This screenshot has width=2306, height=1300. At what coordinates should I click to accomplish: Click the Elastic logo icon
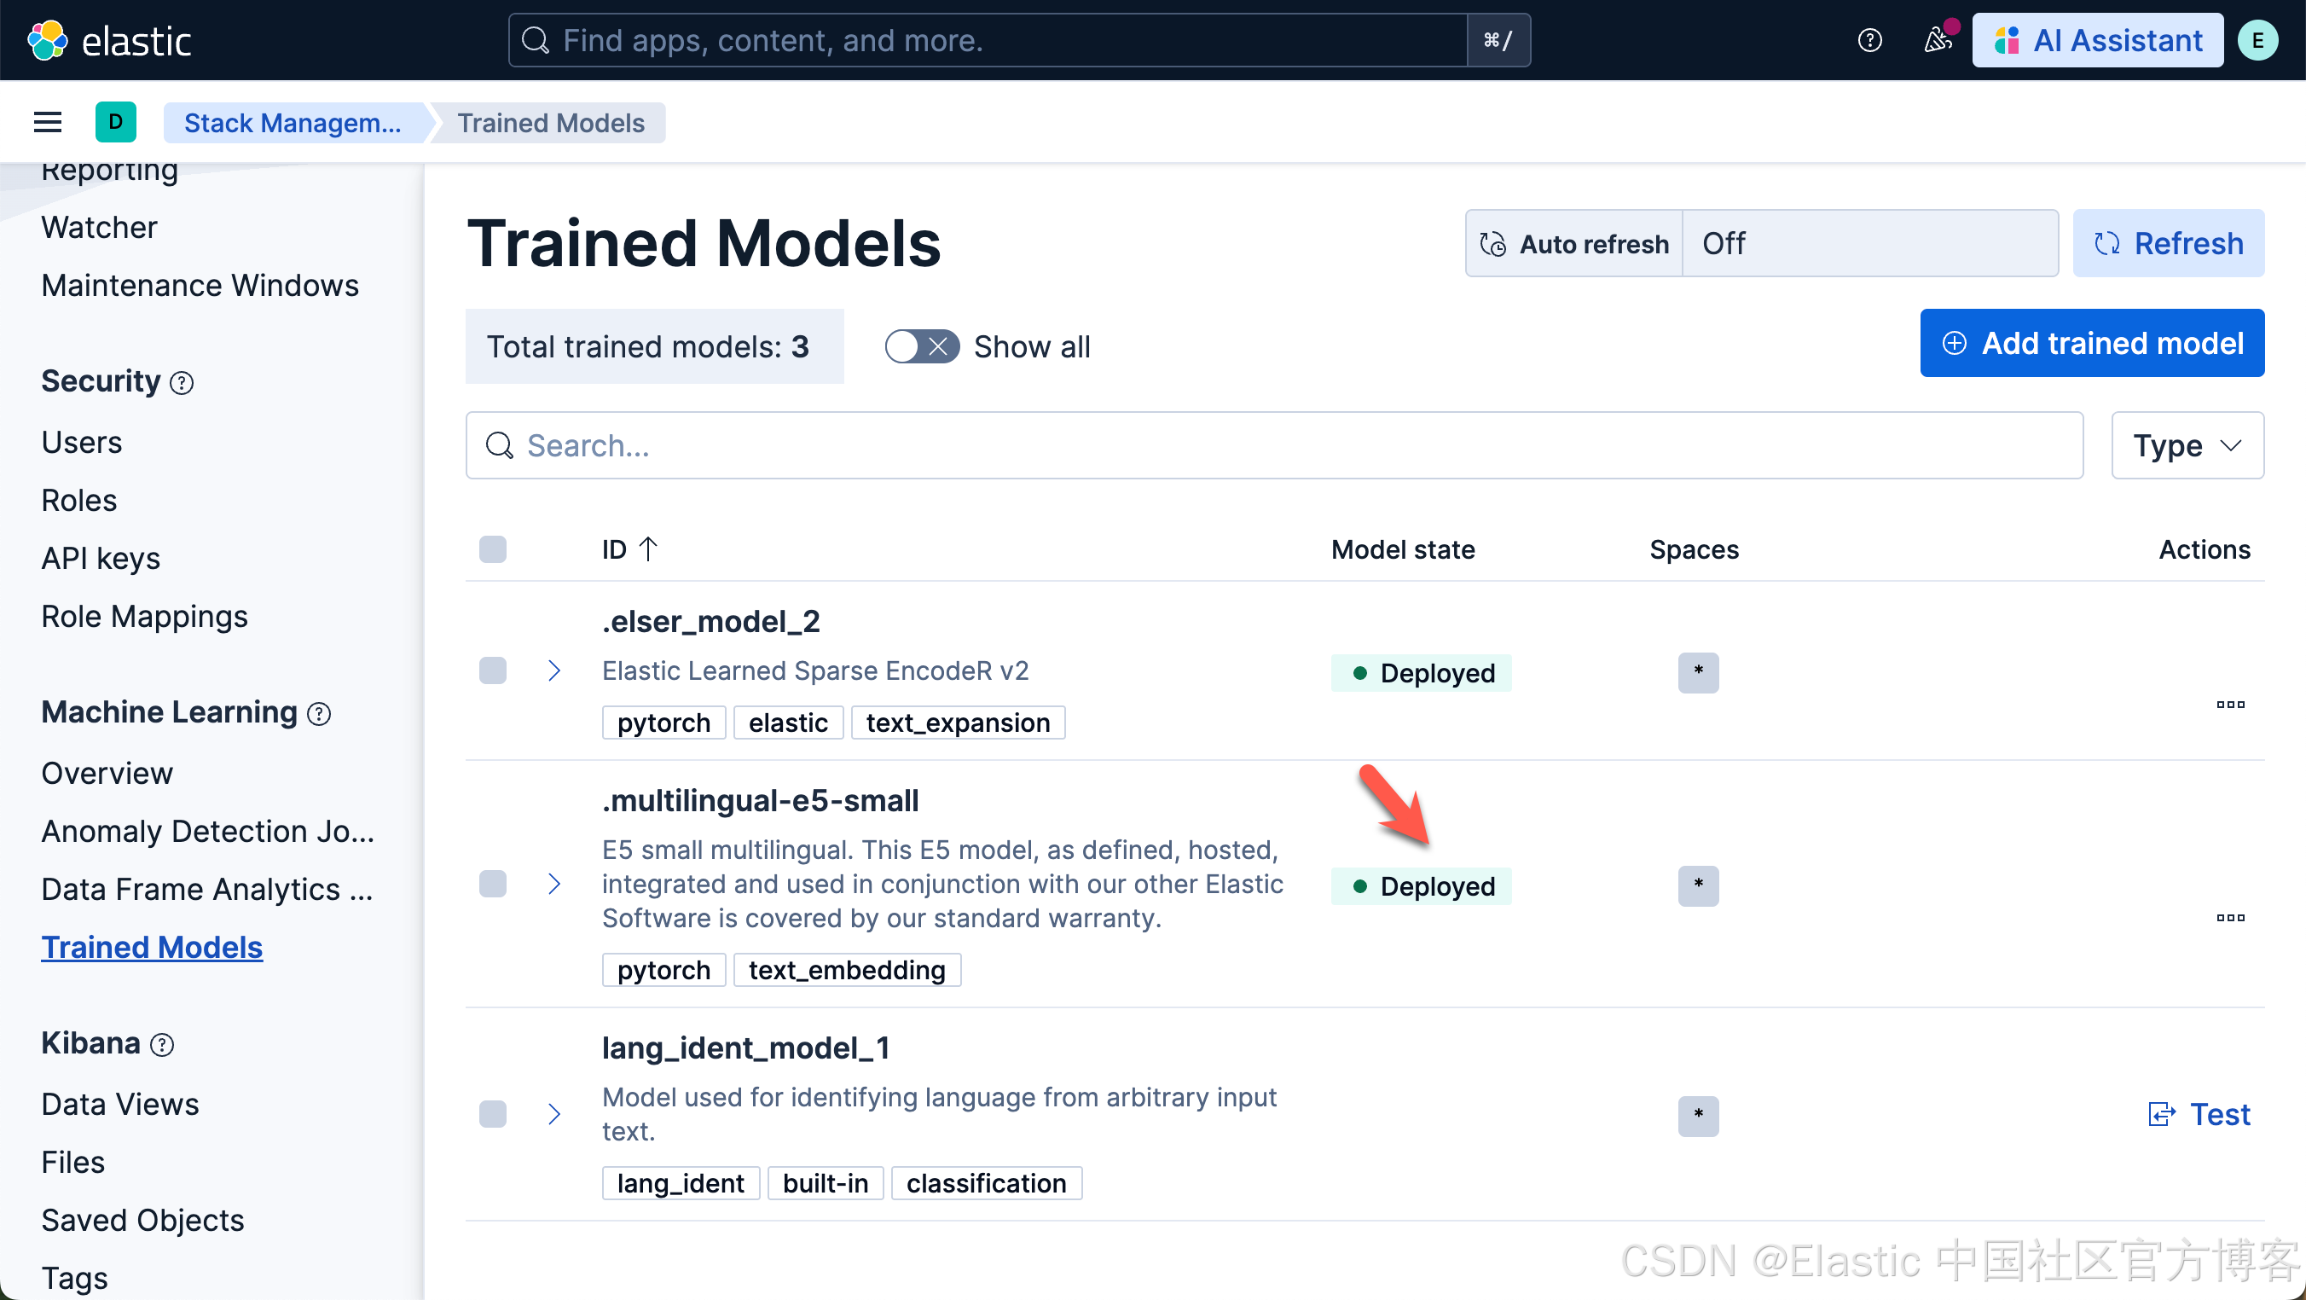(47, 40)
